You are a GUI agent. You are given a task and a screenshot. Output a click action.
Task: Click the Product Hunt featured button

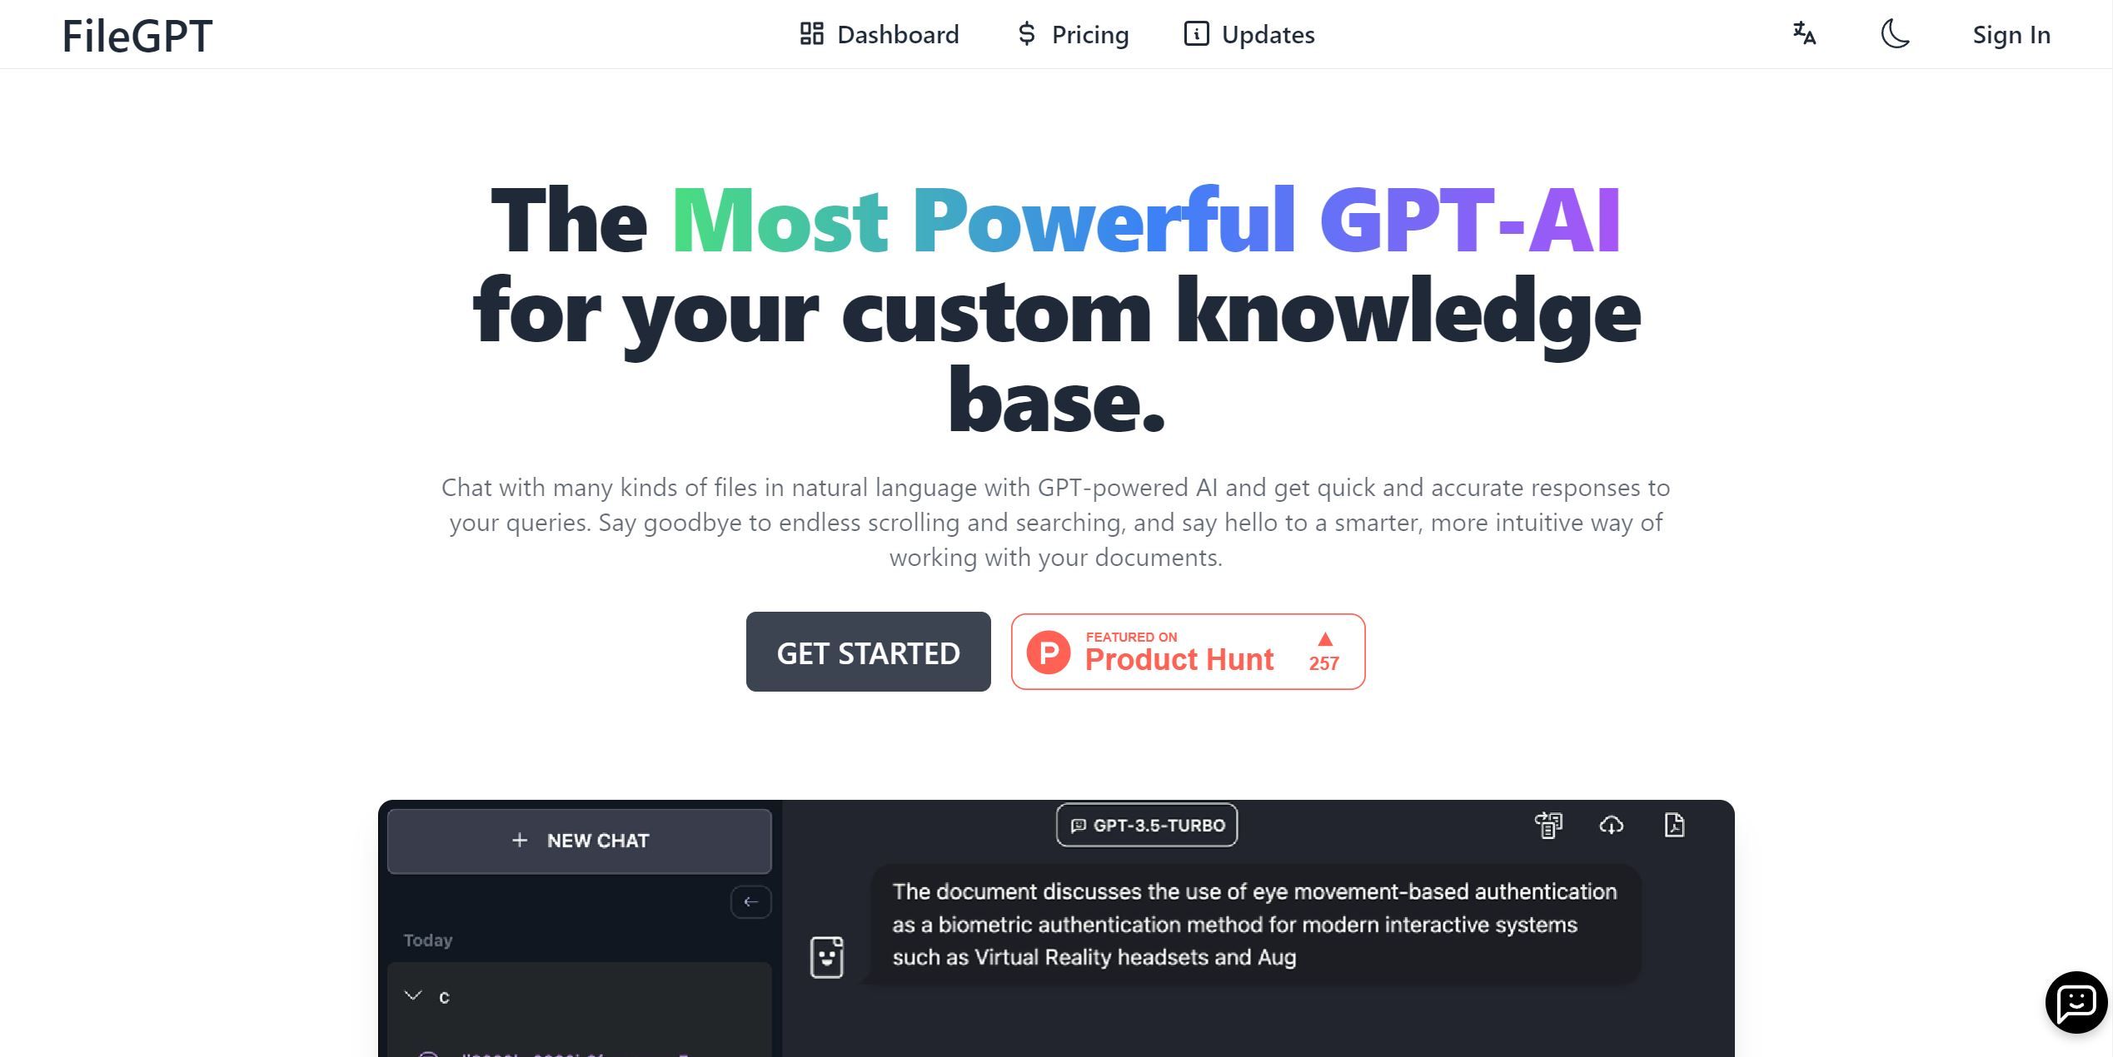click(x=1188, y=651)
